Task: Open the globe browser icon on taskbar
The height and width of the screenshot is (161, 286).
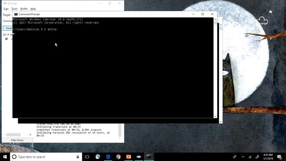Action: 98,157
